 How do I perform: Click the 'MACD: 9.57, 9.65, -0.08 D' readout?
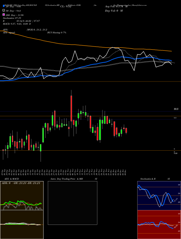click(17, 24)
